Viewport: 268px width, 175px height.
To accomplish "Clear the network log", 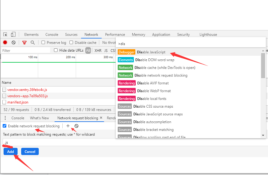I will (x=13, y=43).
